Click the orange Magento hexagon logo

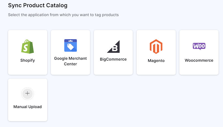156,46
